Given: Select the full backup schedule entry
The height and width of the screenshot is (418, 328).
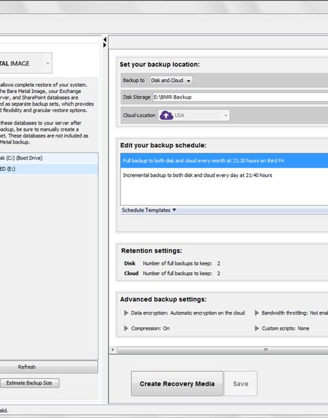Looking at the screenshot, I should (x=224, y=161).
